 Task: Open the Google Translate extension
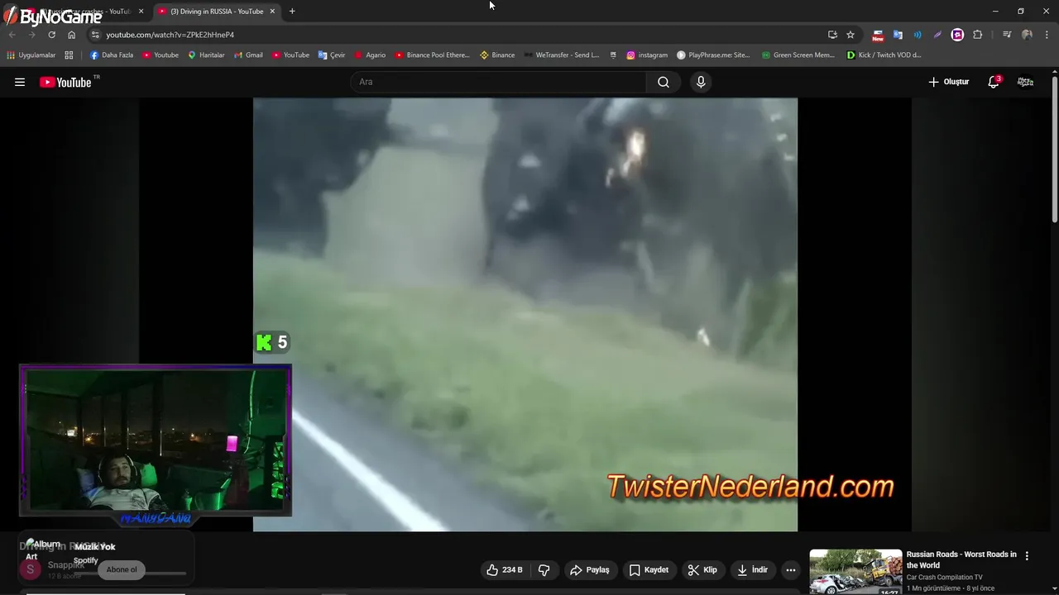click(898, 35)
